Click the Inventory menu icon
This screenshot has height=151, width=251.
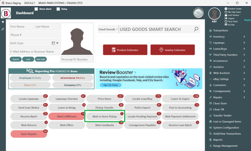[211, 37]
